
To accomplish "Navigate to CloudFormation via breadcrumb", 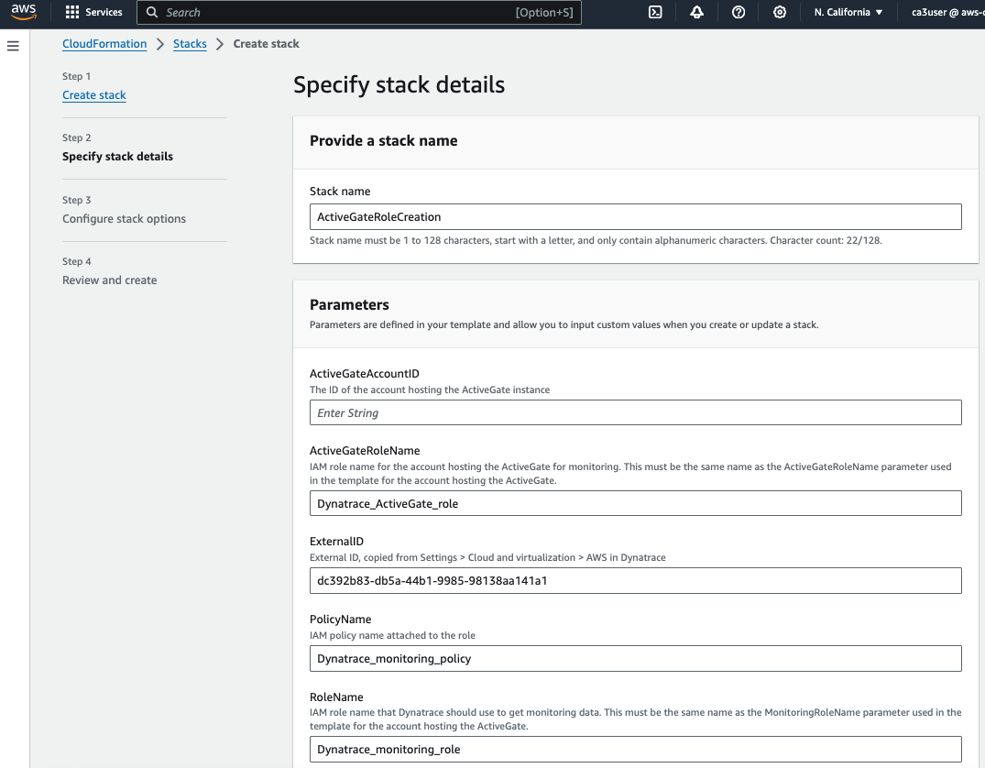I will (104, 43).
